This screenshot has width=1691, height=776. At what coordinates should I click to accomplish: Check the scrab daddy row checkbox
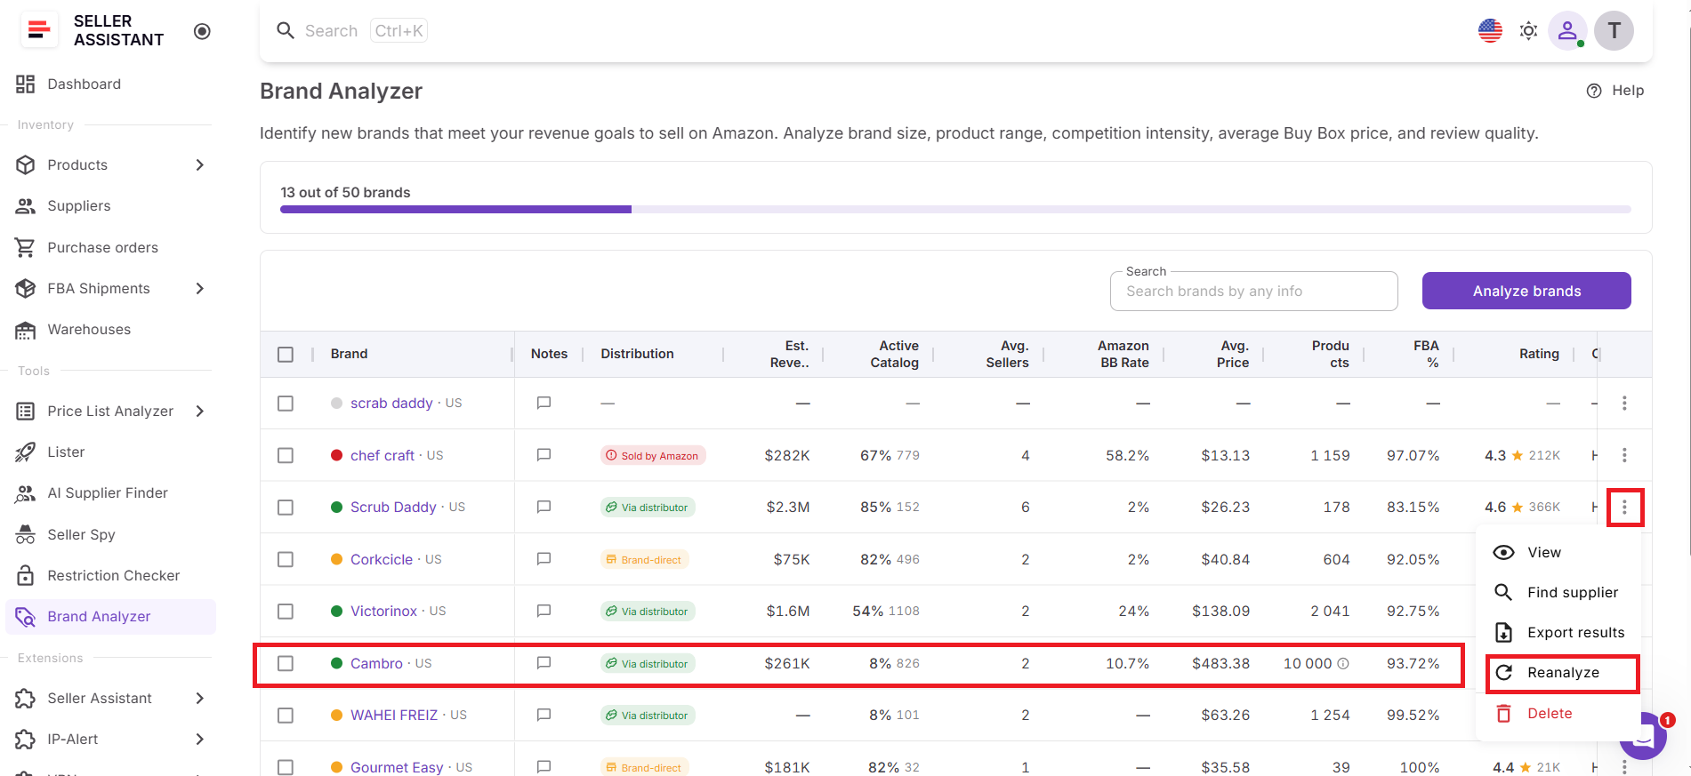coord(286,404)
